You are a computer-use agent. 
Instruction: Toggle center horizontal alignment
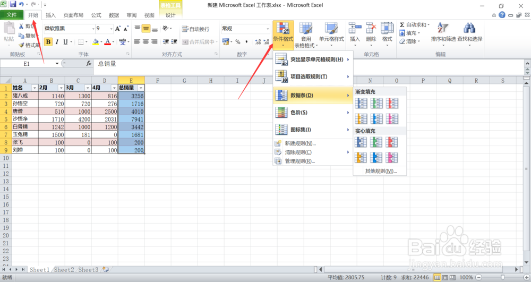tap(145, 41)
